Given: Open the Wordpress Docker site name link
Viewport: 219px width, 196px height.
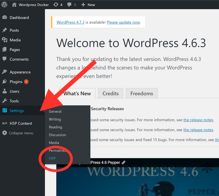Looking at the screenshot, I should (x=34, y=5).
